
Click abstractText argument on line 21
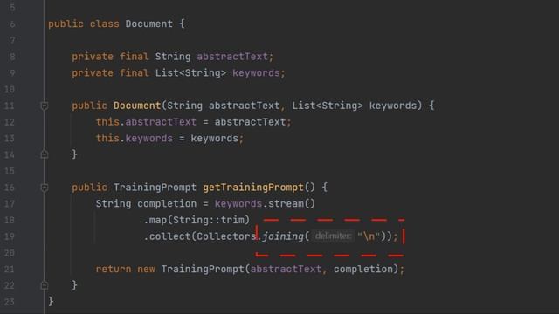coord(286,269)
